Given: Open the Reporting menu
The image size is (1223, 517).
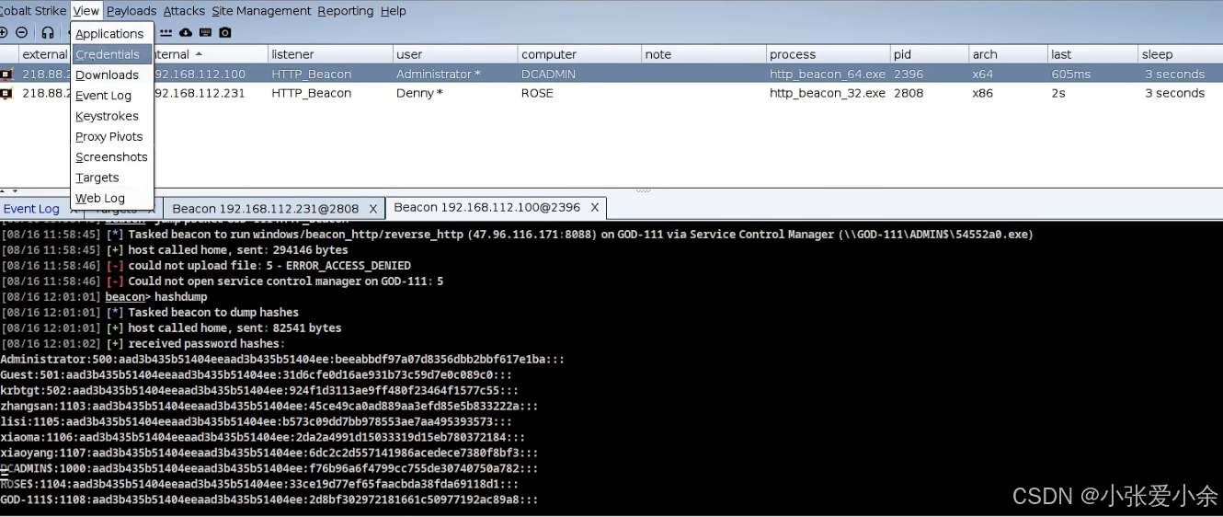Looking at the screenshot, I should point(346,11).
